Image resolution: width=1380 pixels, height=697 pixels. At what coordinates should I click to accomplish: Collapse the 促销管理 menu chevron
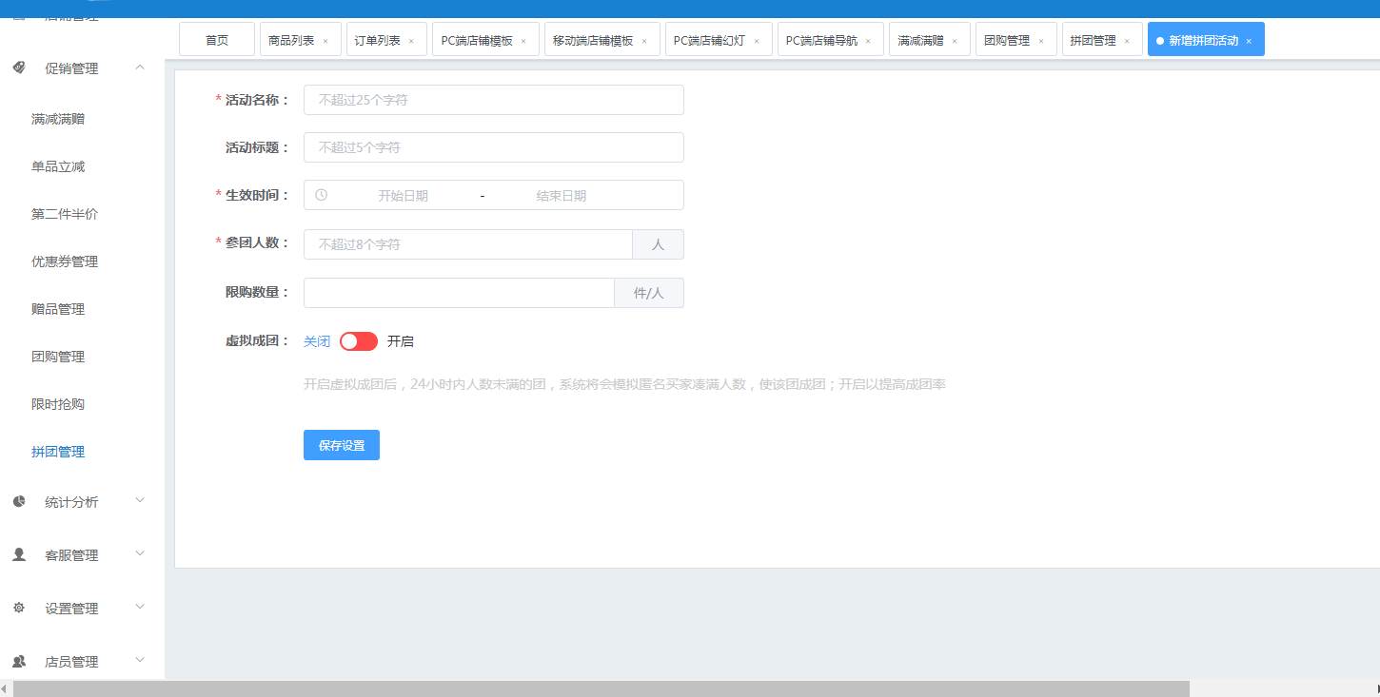point(140,67)
